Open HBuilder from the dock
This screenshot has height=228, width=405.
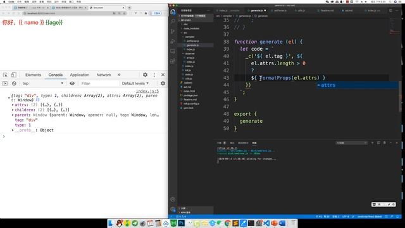173,223
